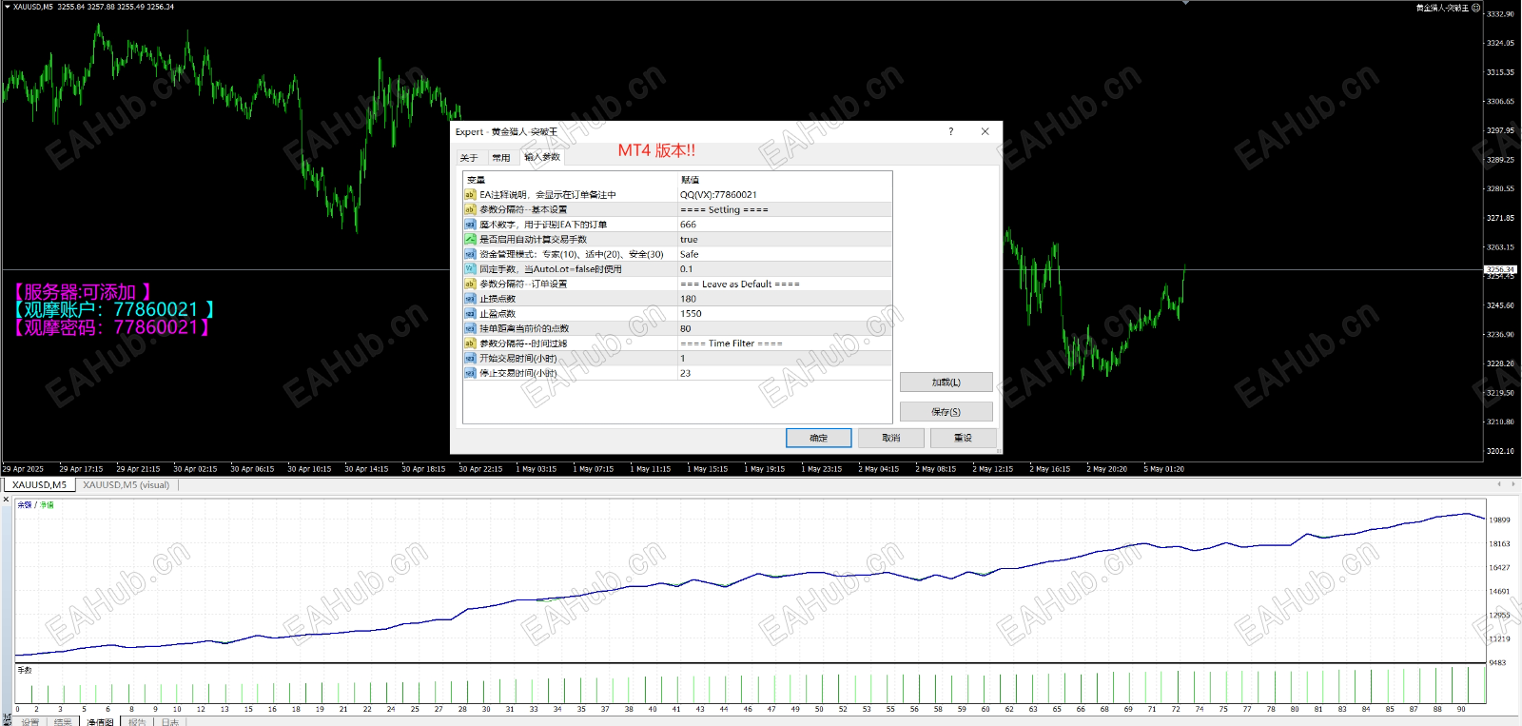Open the tester 报告 tab

coord(137,721)
